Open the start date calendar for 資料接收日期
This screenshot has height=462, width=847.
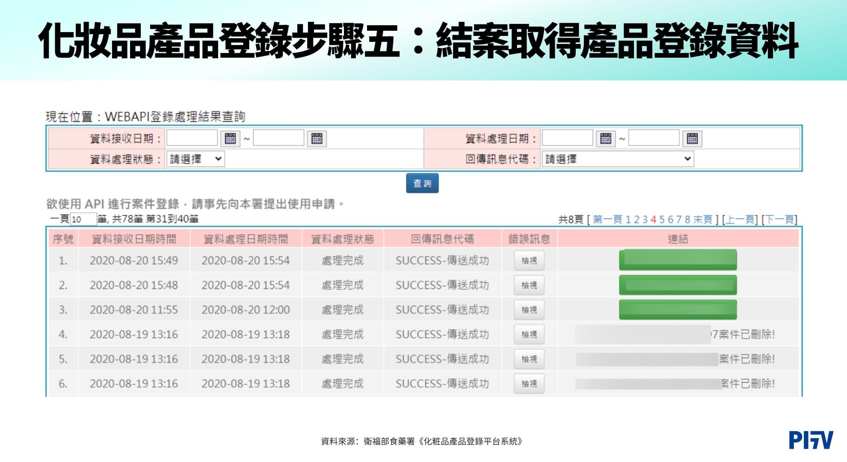pos(231,139)
